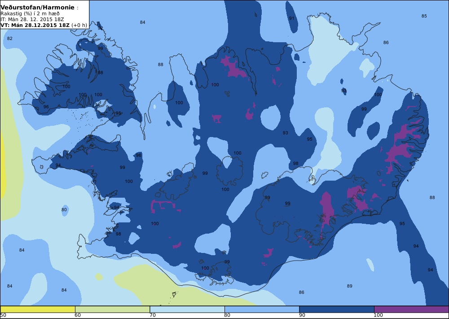The image size is (449, 319).
Task: Click the '82' humidity value on the map
Action: [10, 38]
